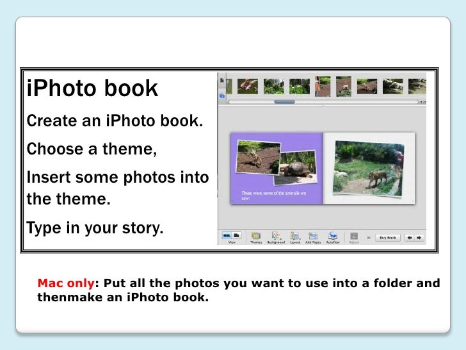Open the Layout options icon

tap(295, 237)
